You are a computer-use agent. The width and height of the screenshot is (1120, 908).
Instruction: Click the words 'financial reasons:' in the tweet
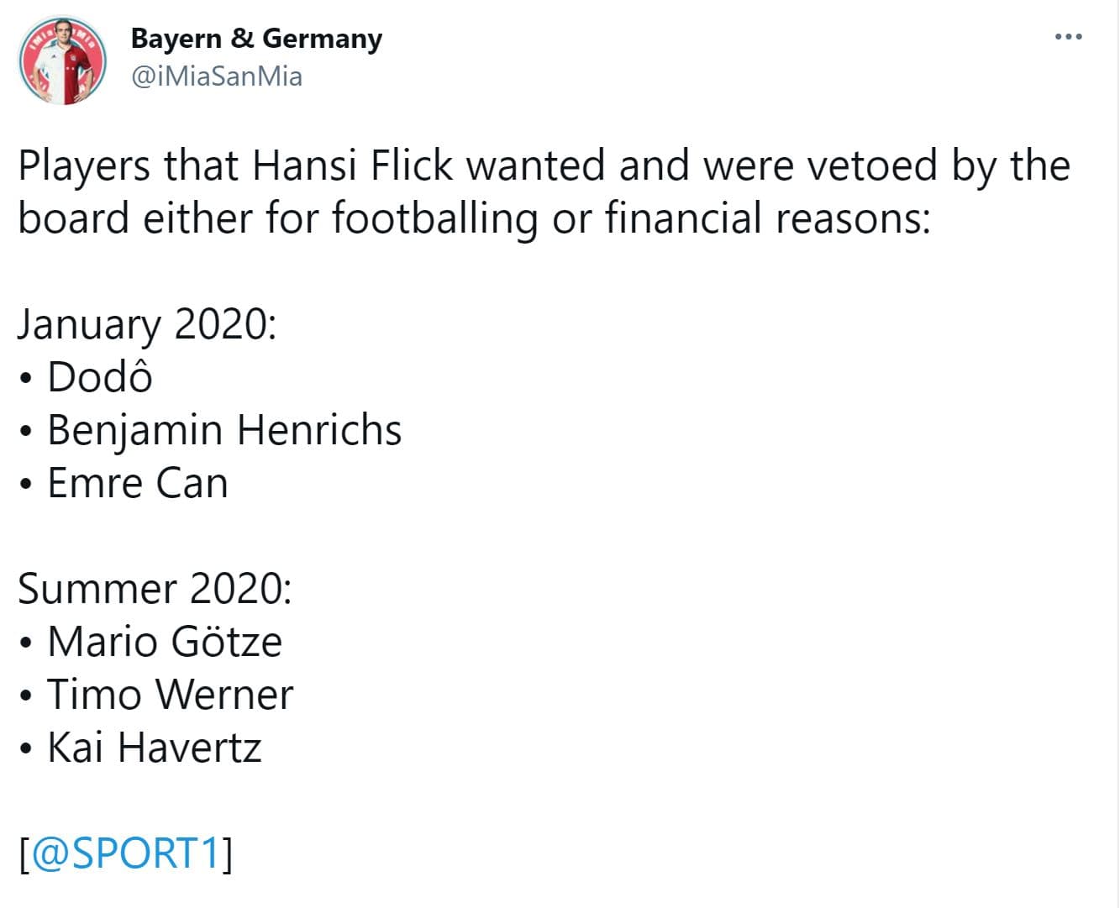coord(768,218)
